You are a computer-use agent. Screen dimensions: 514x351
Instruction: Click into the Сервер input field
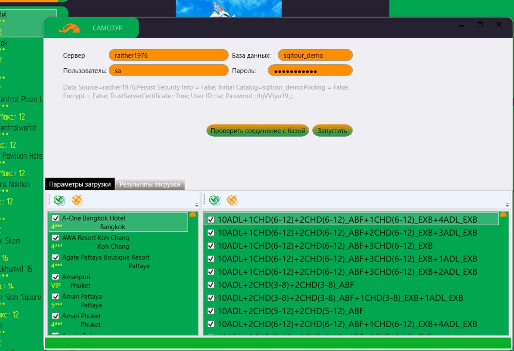click(x=168, y=55)
